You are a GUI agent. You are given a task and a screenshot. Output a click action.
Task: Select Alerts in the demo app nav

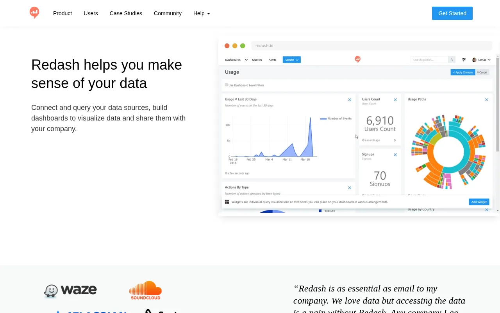(272, 60)
